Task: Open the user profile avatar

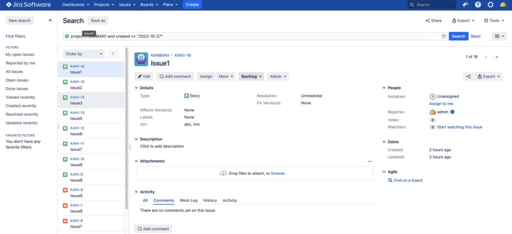Action: (503, 4)
